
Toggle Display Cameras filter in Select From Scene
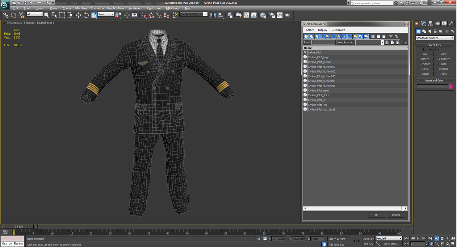(x=322, y=36)
